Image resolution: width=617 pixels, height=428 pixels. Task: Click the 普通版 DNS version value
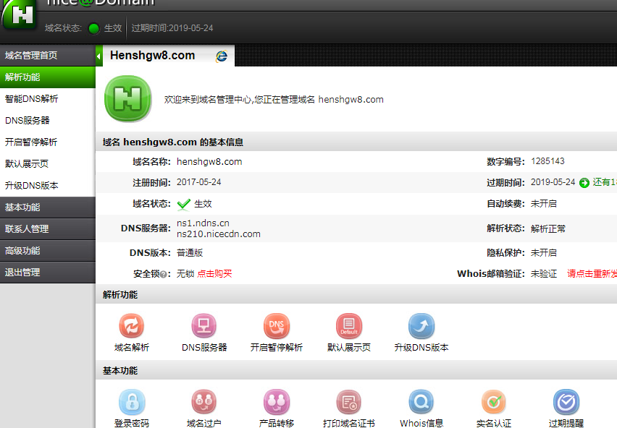190,253
